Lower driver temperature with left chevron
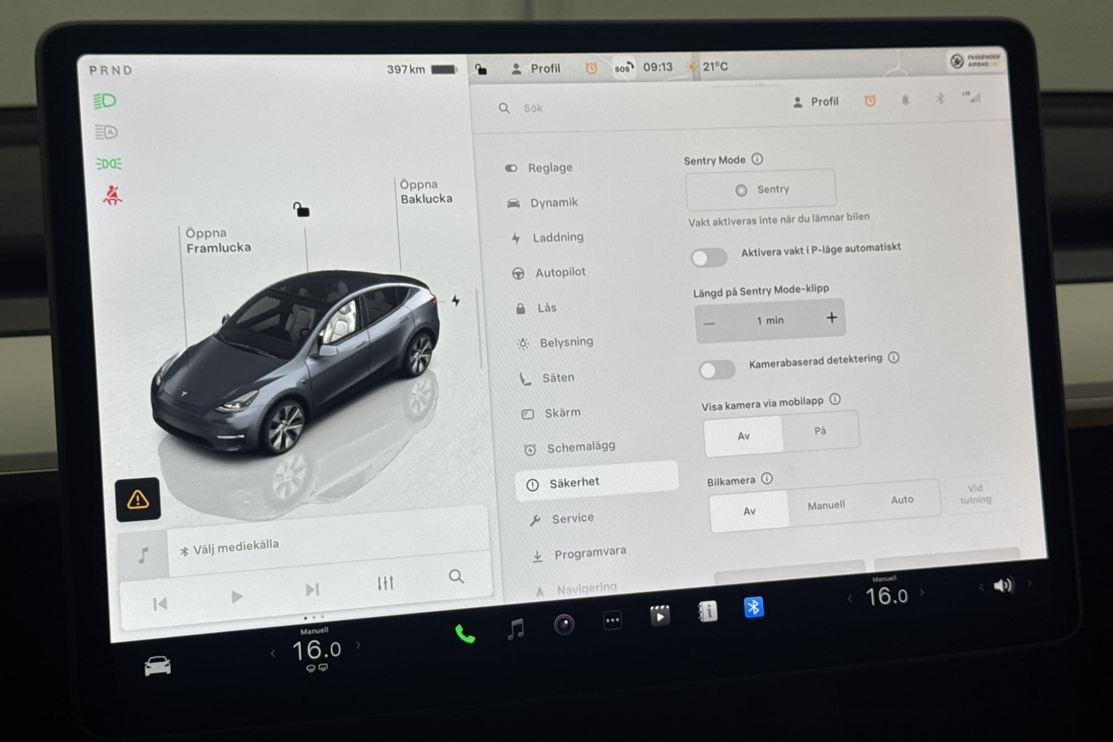 [x=273, y=653]
